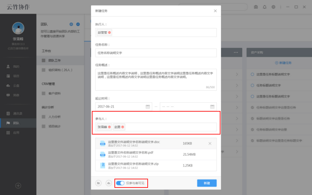
Task: Open the settings gear in the title bar
Action: 273,7
